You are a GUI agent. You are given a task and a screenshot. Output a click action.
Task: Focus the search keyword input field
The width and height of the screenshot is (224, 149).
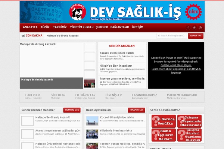171,36
